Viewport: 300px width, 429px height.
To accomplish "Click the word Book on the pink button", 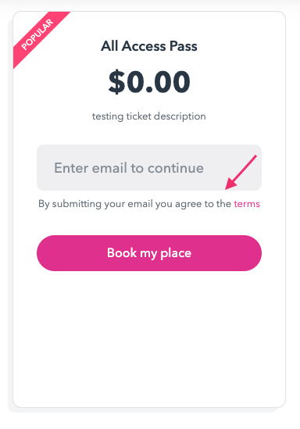I will coord(122,253).
